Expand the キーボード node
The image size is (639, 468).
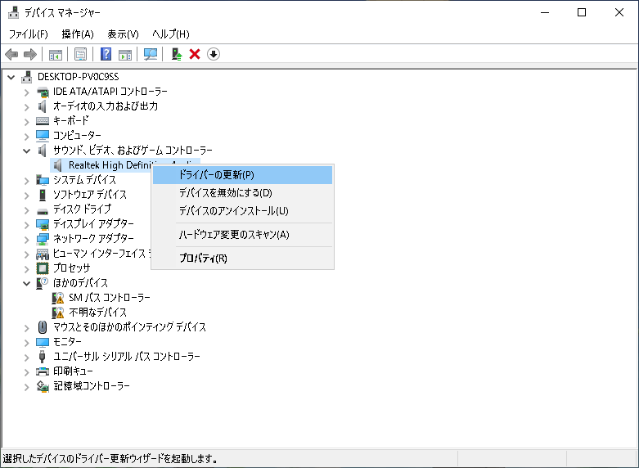(27, 122)
